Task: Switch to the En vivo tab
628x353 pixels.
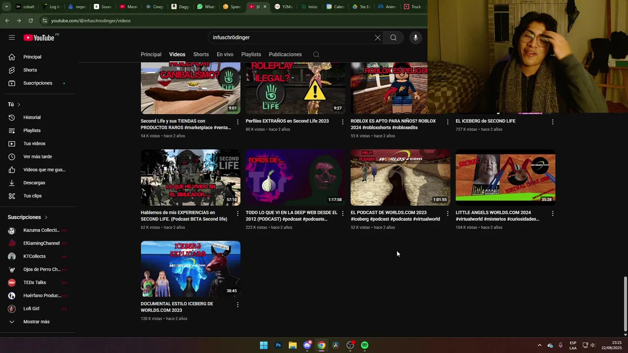Action: click(x=225, y=54)
